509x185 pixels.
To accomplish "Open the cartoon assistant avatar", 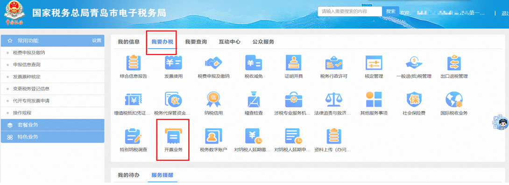I will pyautogui.click(x=502, y=123).
